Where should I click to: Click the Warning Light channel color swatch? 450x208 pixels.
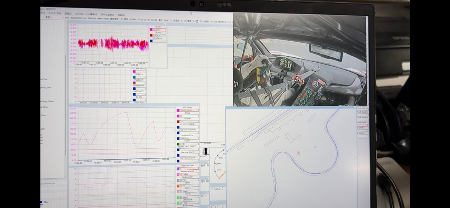[178, 155]
